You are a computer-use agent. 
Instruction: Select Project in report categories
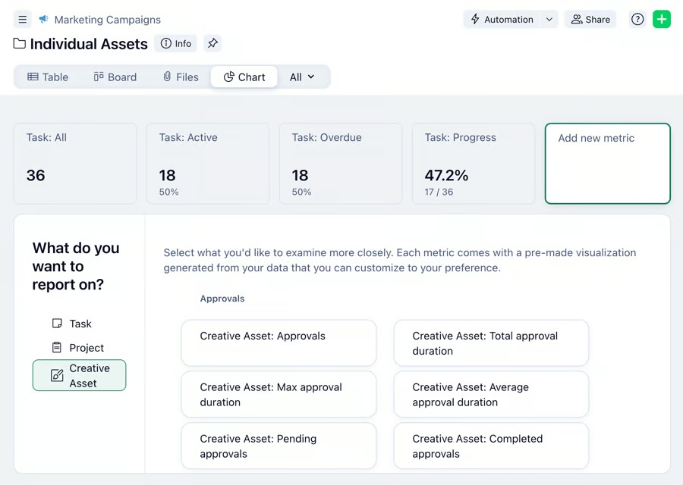pos(78,348)
